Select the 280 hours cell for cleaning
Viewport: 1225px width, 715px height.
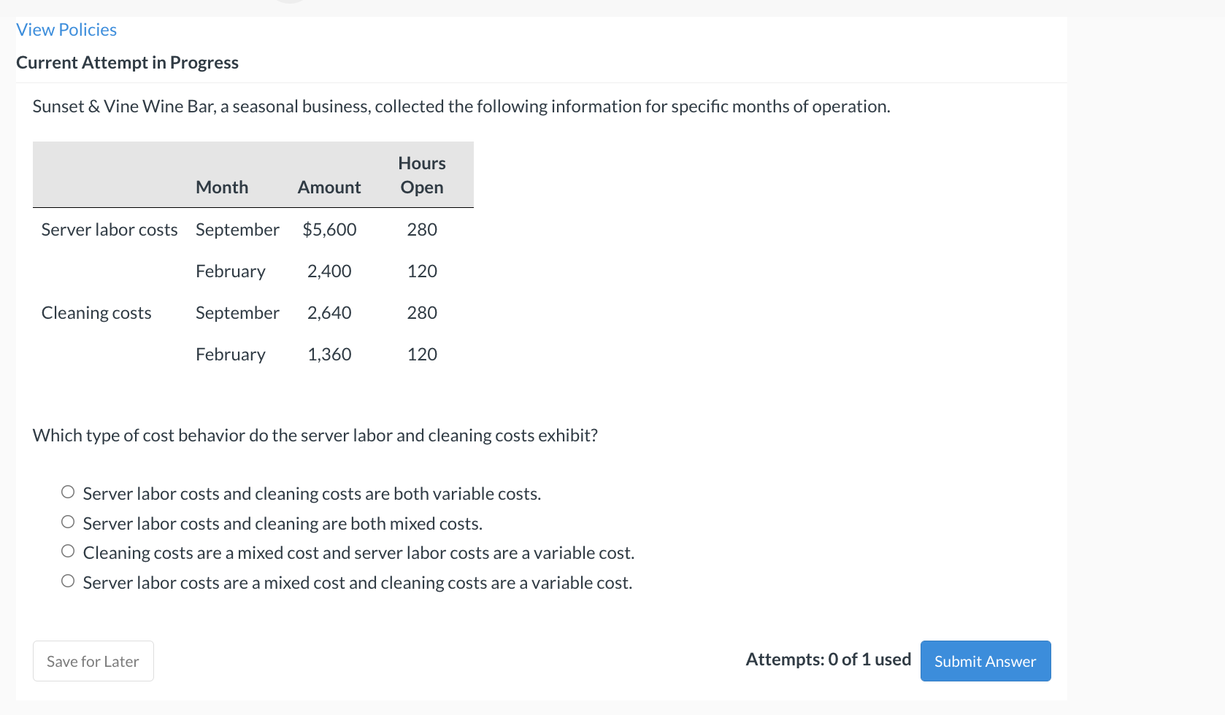[422, 312]
